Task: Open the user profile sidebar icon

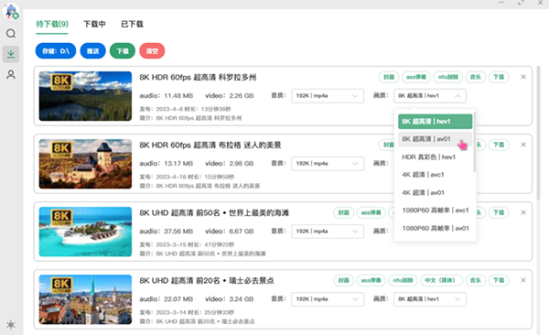Action: [x=11, y=74]
